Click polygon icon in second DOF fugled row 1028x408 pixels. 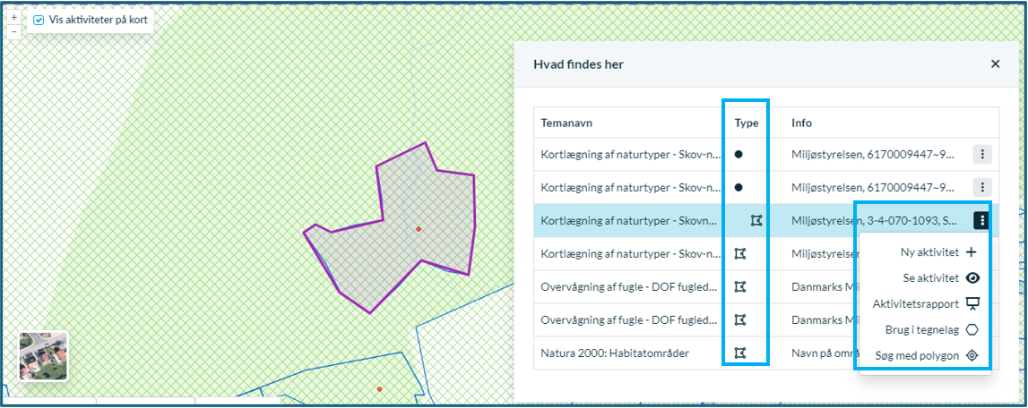(740, 319)
